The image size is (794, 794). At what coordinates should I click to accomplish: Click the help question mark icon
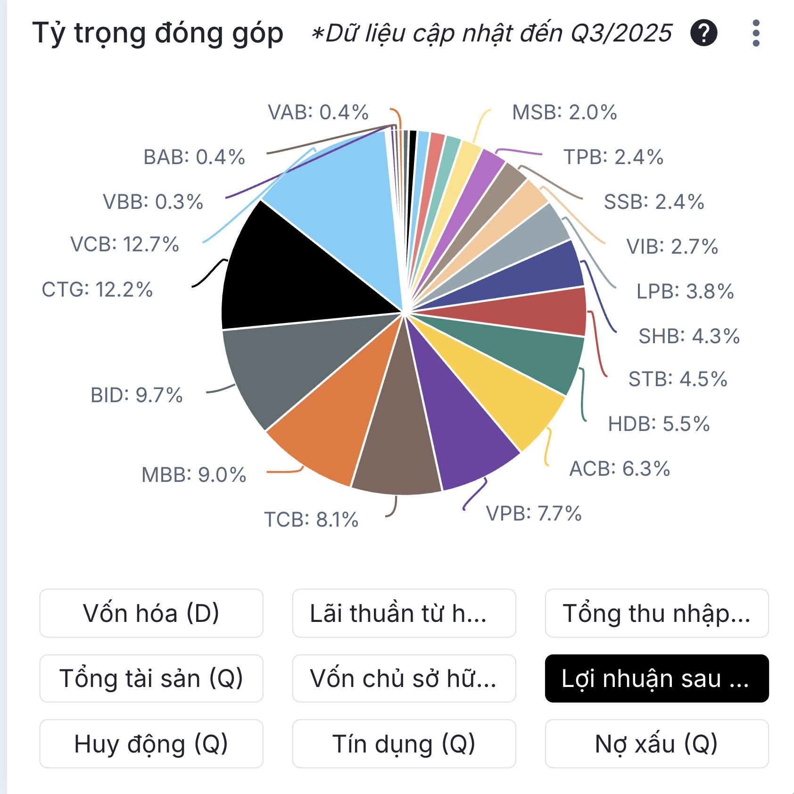(703, 33)
